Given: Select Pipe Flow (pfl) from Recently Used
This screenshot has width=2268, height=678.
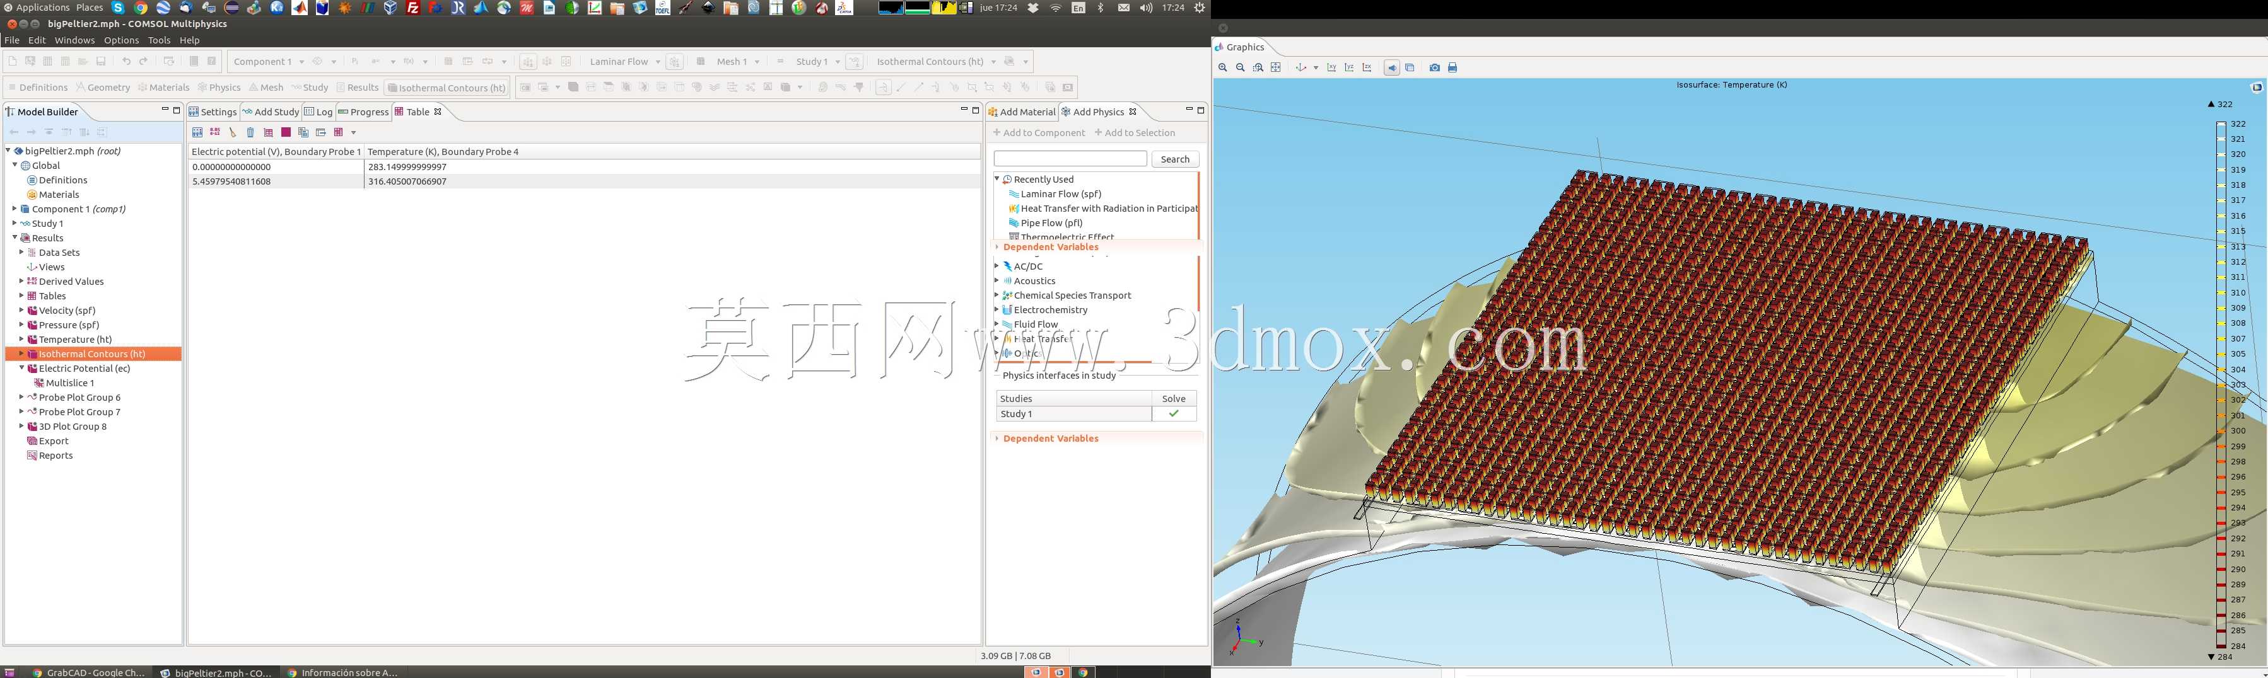Looking at the screenshot, I should click(1051, 223).
